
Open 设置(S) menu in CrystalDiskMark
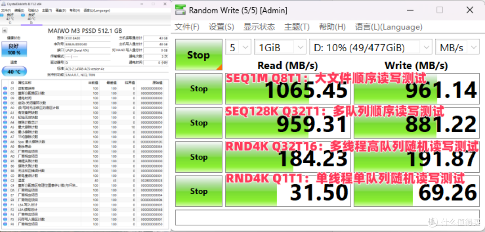[221, 27]
